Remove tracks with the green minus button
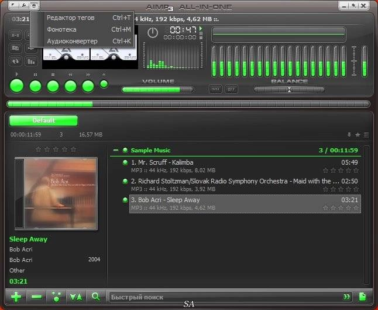378x310 pixels. [37, 297]
